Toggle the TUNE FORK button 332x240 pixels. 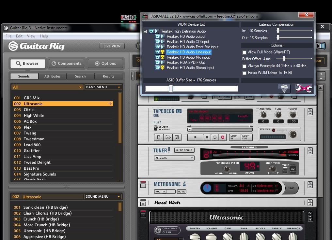285,171
